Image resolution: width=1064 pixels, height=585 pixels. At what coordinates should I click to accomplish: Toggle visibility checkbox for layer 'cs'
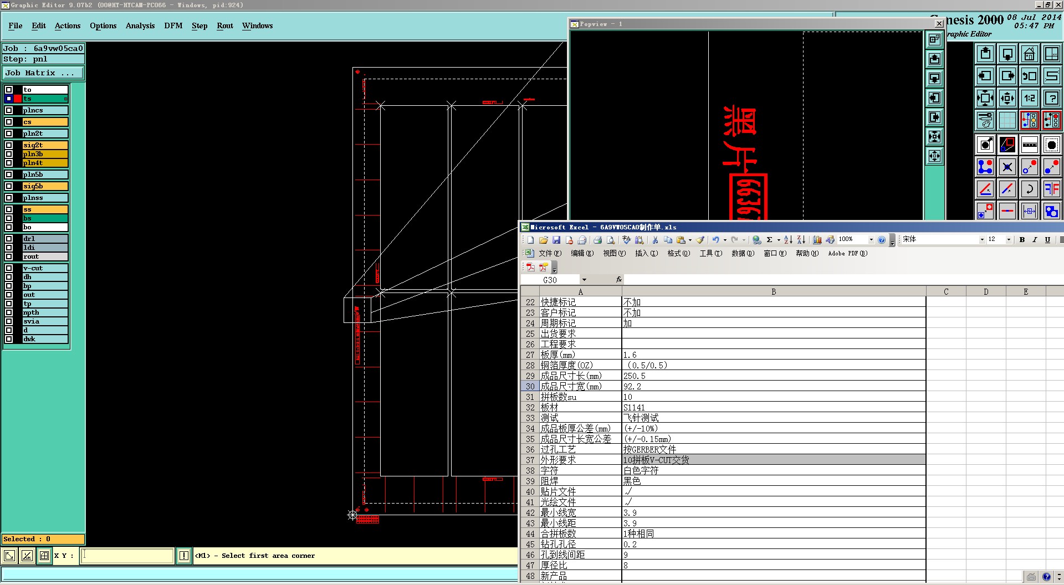(9, 122)
